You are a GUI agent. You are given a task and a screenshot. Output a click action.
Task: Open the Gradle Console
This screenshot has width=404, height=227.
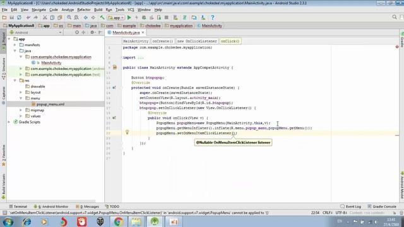382,206
